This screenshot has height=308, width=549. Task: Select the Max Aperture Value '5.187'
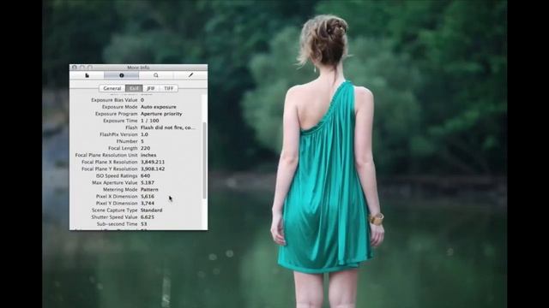click(148, 182)
